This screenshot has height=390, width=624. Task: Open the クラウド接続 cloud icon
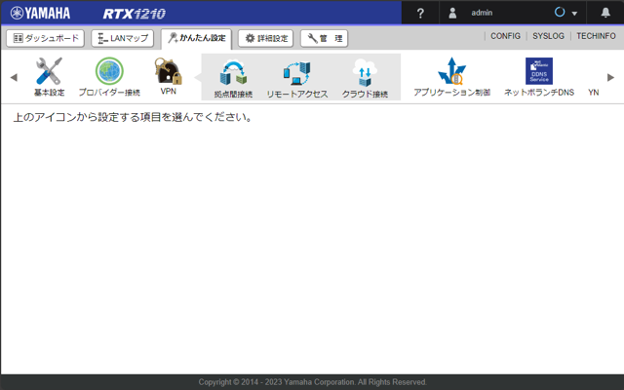(365, 78)
